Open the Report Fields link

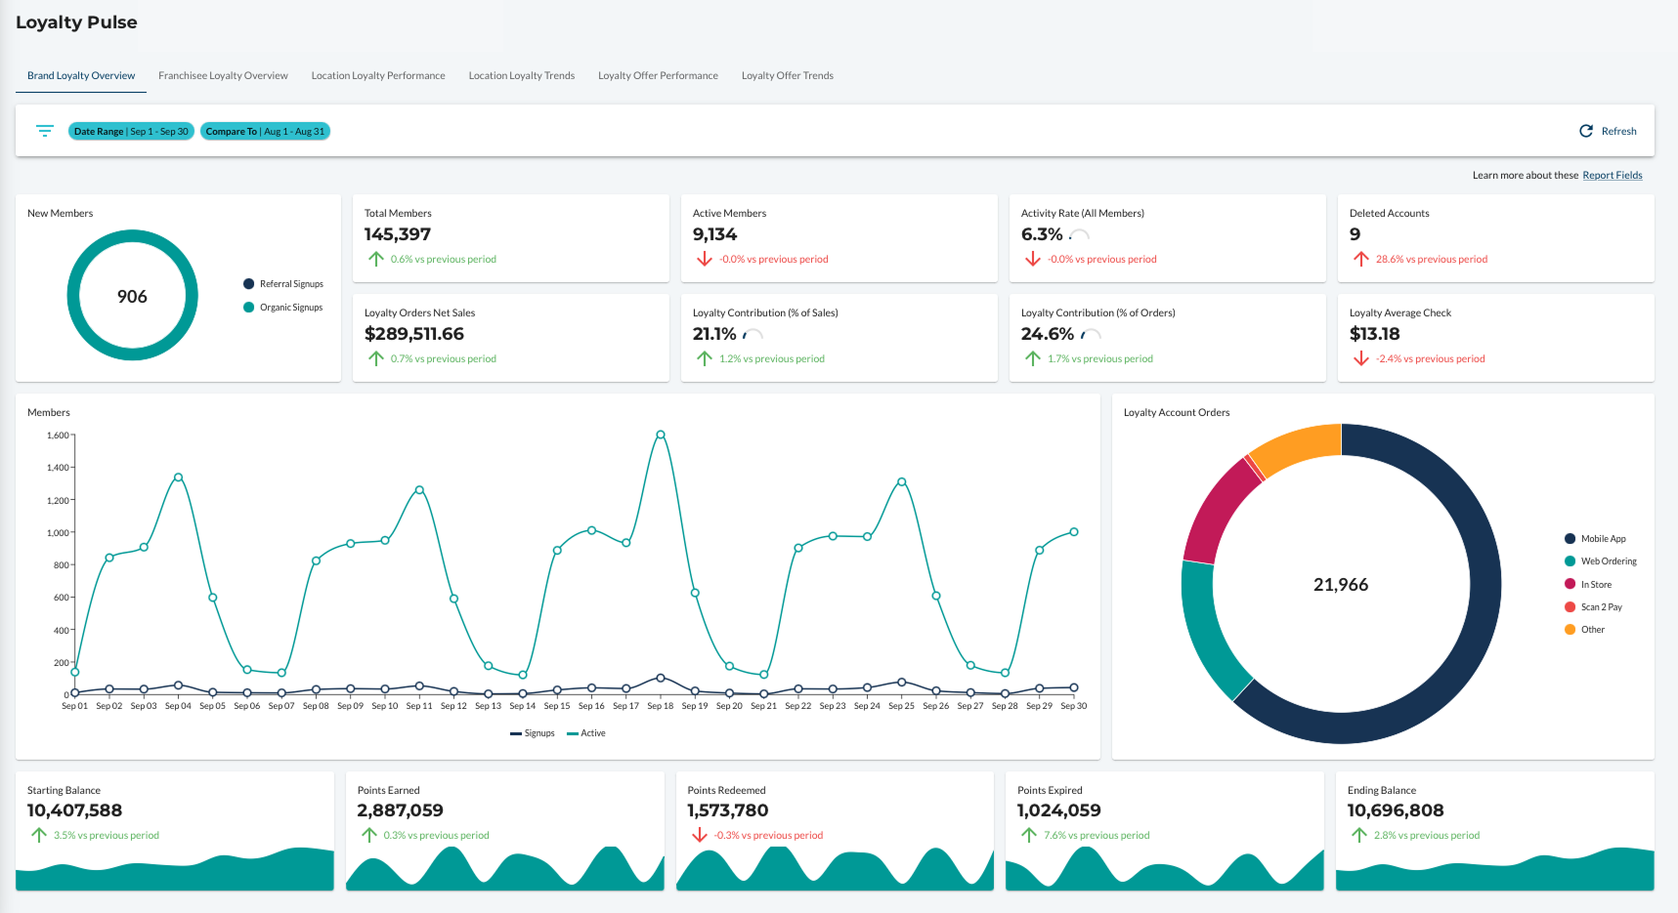pyautogui.click(x=1613, y=176)
